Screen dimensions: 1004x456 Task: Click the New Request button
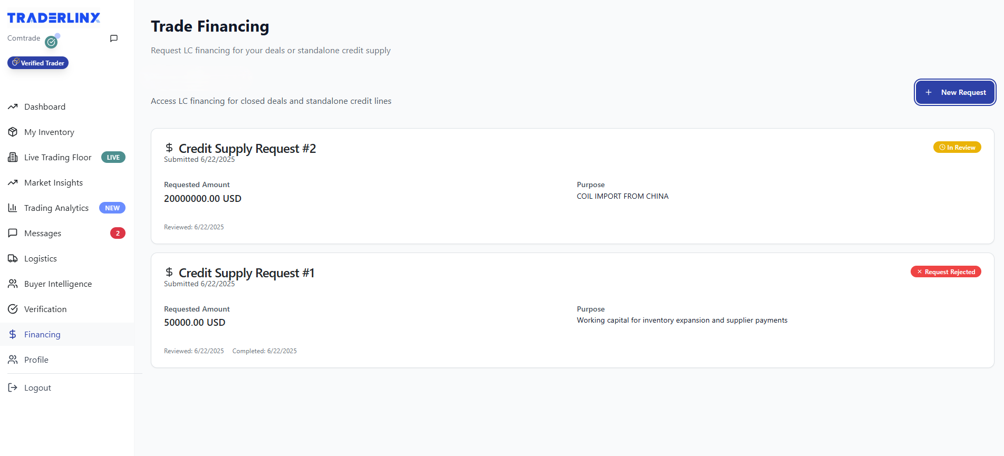point(955,92)
